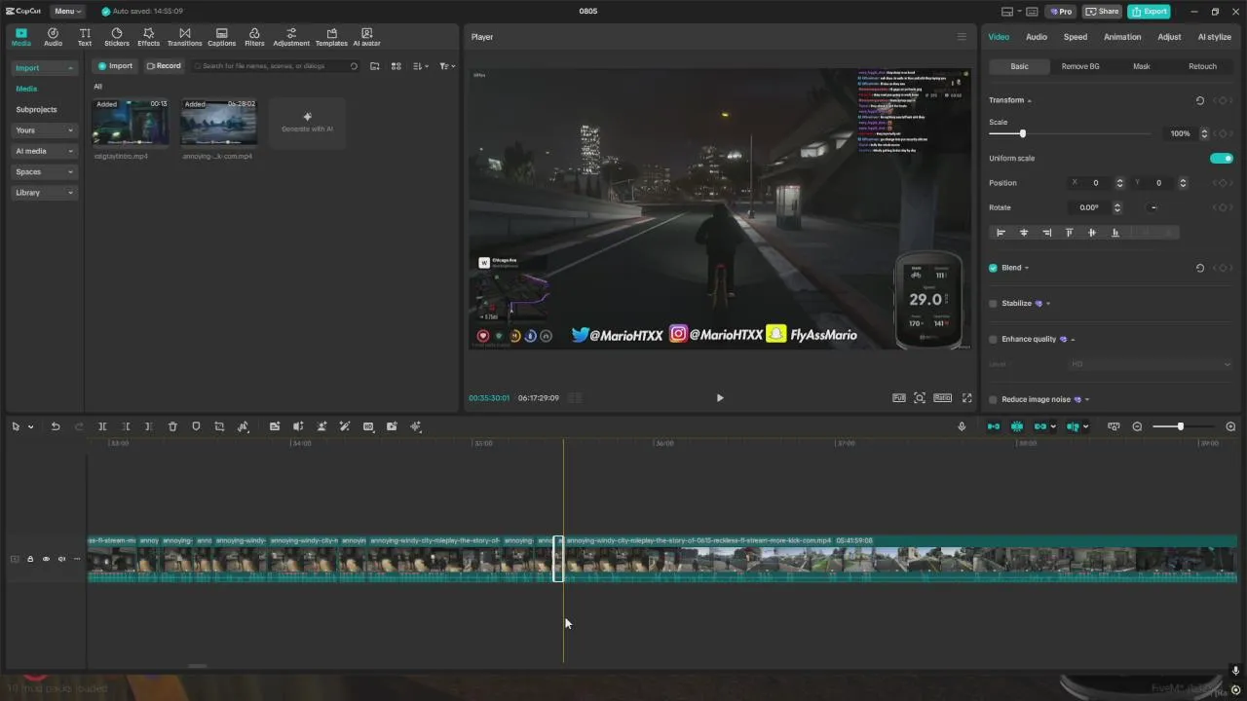Screen dimensions: 1247x701
Task: Click the timeline zoom out magnifier
Action: pyautogui.click(x=1137, y=426)
